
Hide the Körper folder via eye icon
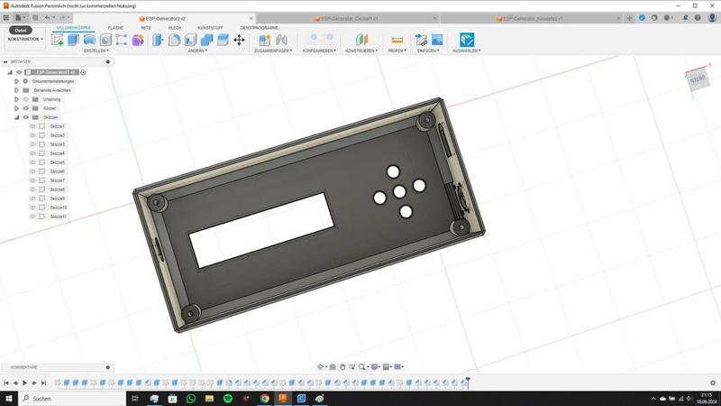(x=26, y=108)
